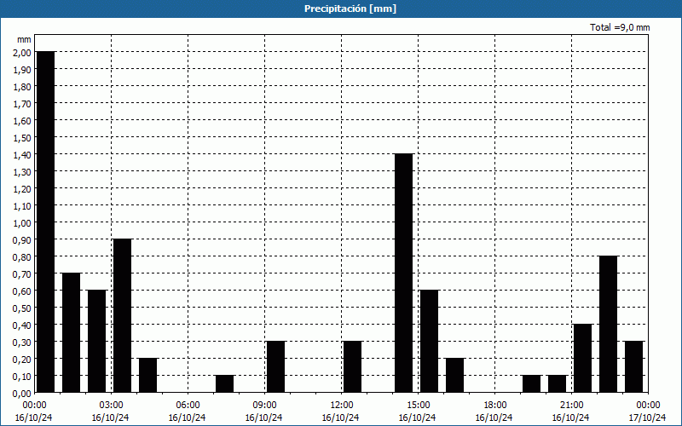Screen dimensions: 682x426
Task: Select the 1,70 y-axis label
Action: click(x=23, y=103)
